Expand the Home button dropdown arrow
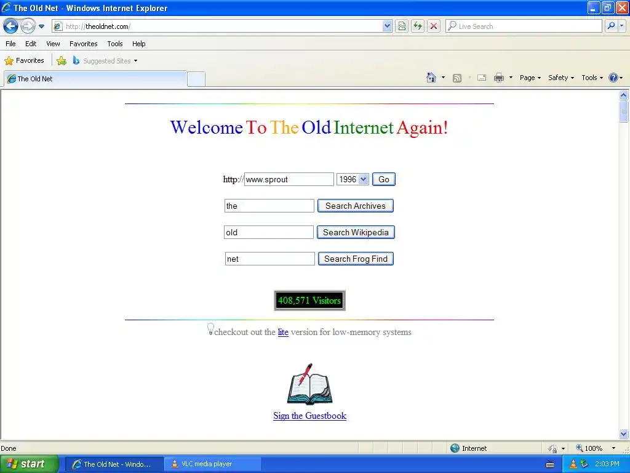 click(443, 78)
